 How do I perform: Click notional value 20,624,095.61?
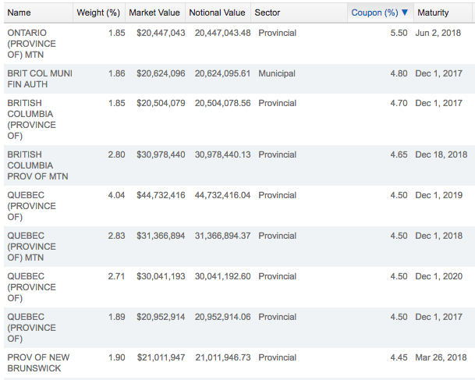coord(222,73)
